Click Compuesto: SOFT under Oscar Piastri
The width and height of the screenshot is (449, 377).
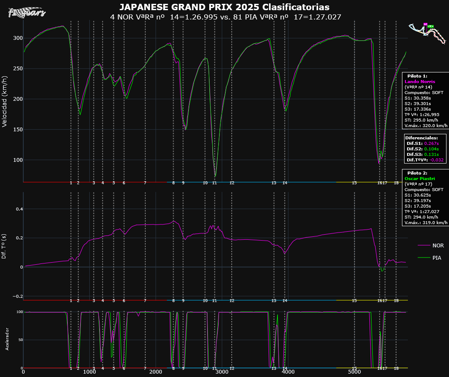click(424, 189)
